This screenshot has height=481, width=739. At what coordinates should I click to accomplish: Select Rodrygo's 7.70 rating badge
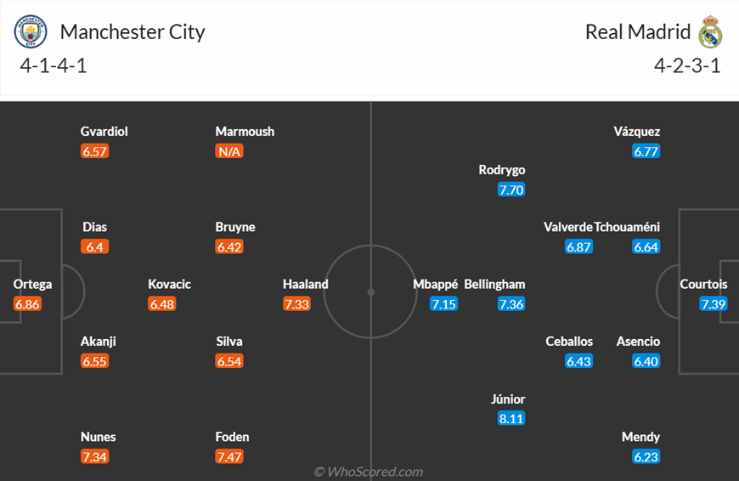click(511, 190)
